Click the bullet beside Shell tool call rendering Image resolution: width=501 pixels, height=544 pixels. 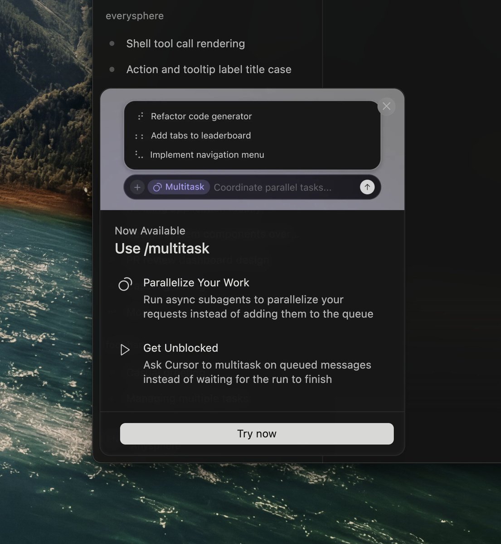coord(112,44)
